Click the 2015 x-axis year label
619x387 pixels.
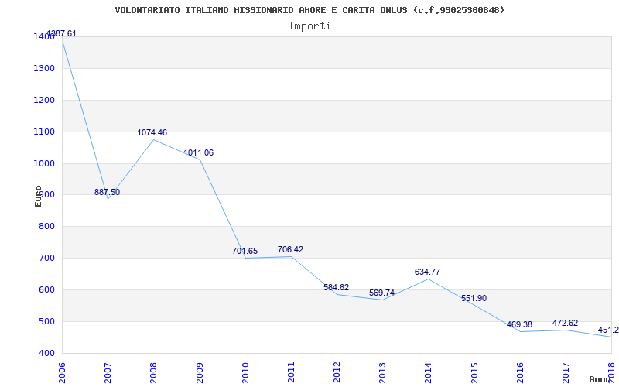point(474,372)
